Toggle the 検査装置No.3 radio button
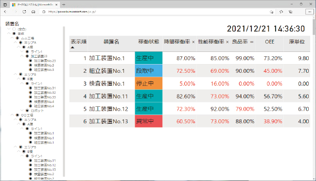The image size is (316, 181). (x=31, y=65)
